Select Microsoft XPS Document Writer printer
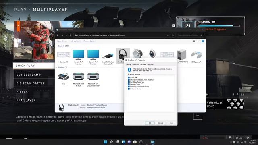The image size is (258, 145). pos(93,79)
